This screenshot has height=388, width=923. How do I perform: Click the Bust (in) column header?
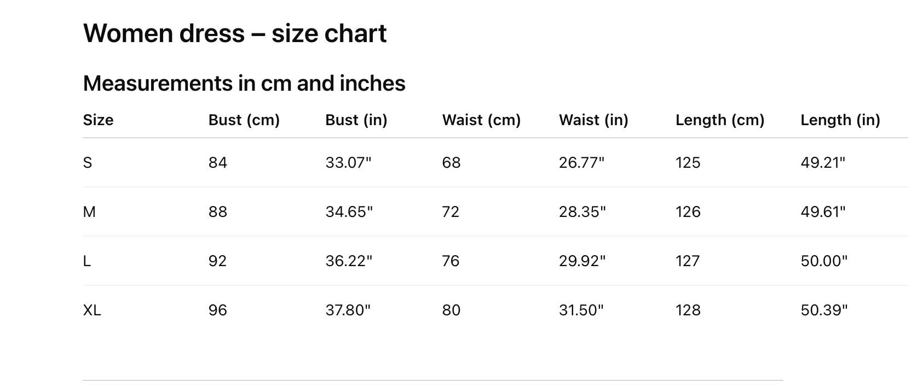pyautogui.click(x=356, y=120)
